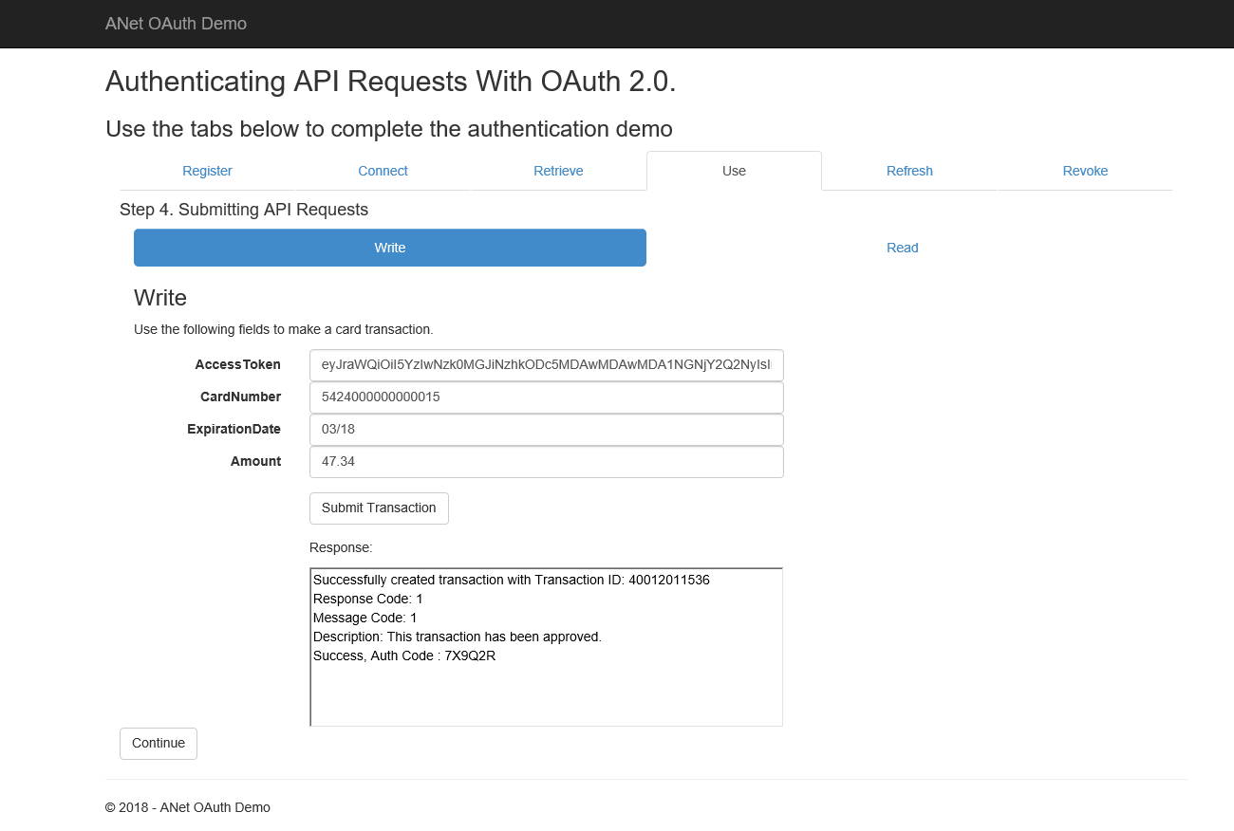
Task: Click the CardNumber field label
Action: (x=240, y=397)
